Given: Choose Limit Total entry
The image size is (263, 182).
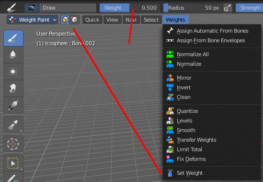Looking at the screenshot, I should click(x=212, y=149).
